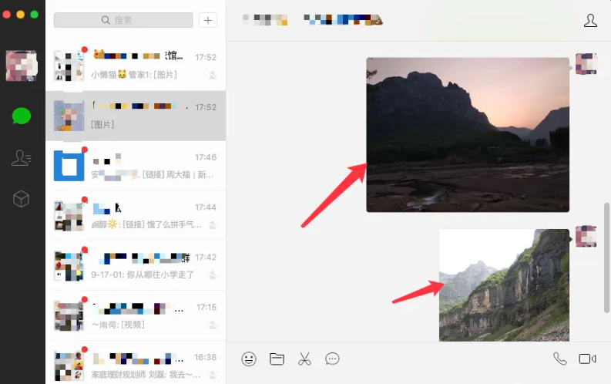
Task: Open the Contacts tab in sidebar
Action: tap(22, 158)
